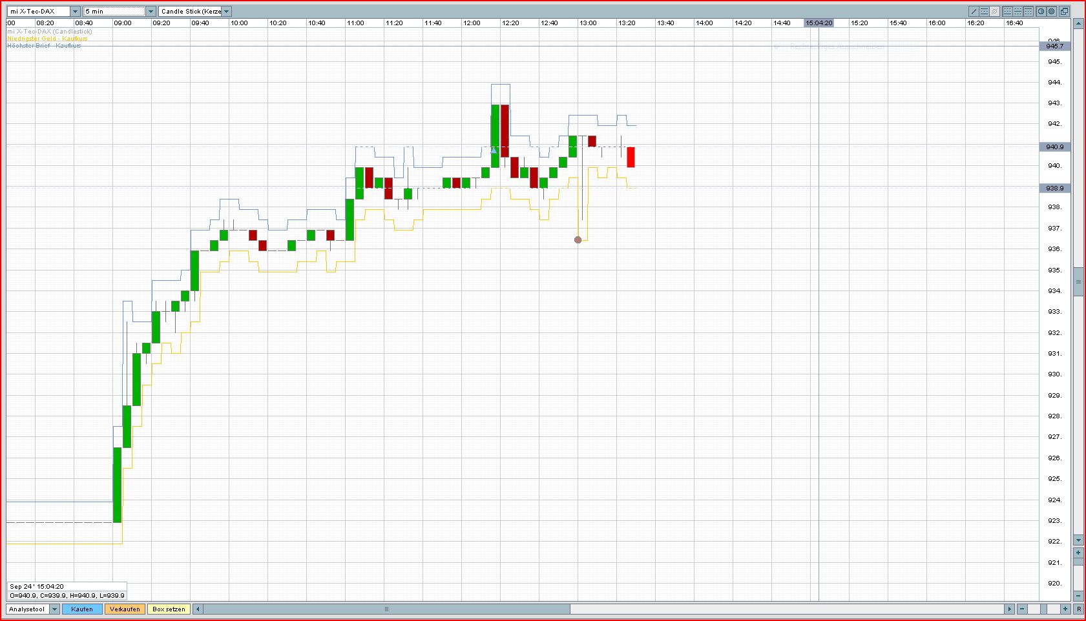Click the low-point marker dot near 13:00
This screenshot has width=1086, height=621.
coord(578,239)
